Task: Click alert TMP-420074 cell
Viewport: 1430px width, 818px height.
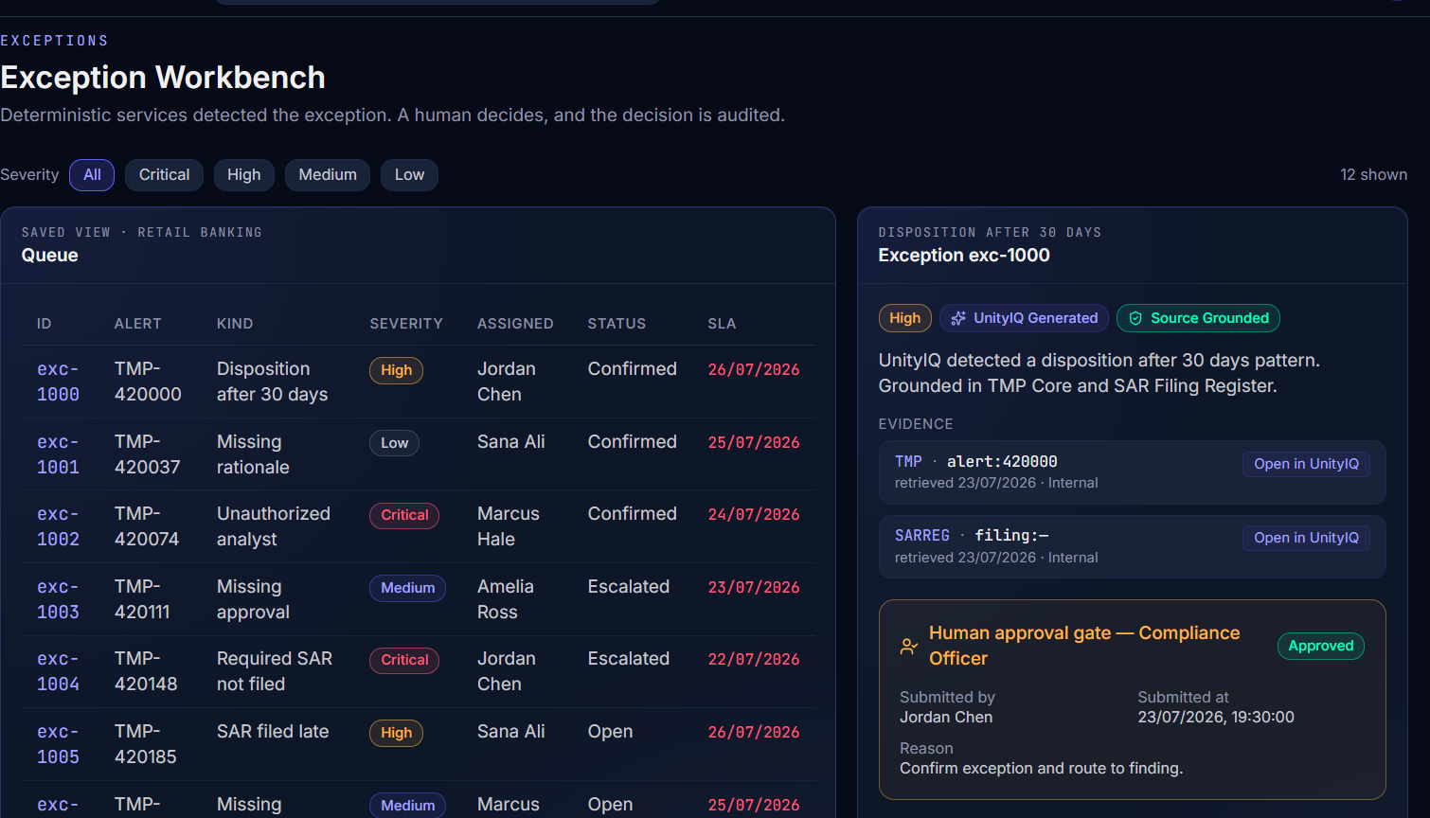Action: pyautogui.click(x=147, y=526)
